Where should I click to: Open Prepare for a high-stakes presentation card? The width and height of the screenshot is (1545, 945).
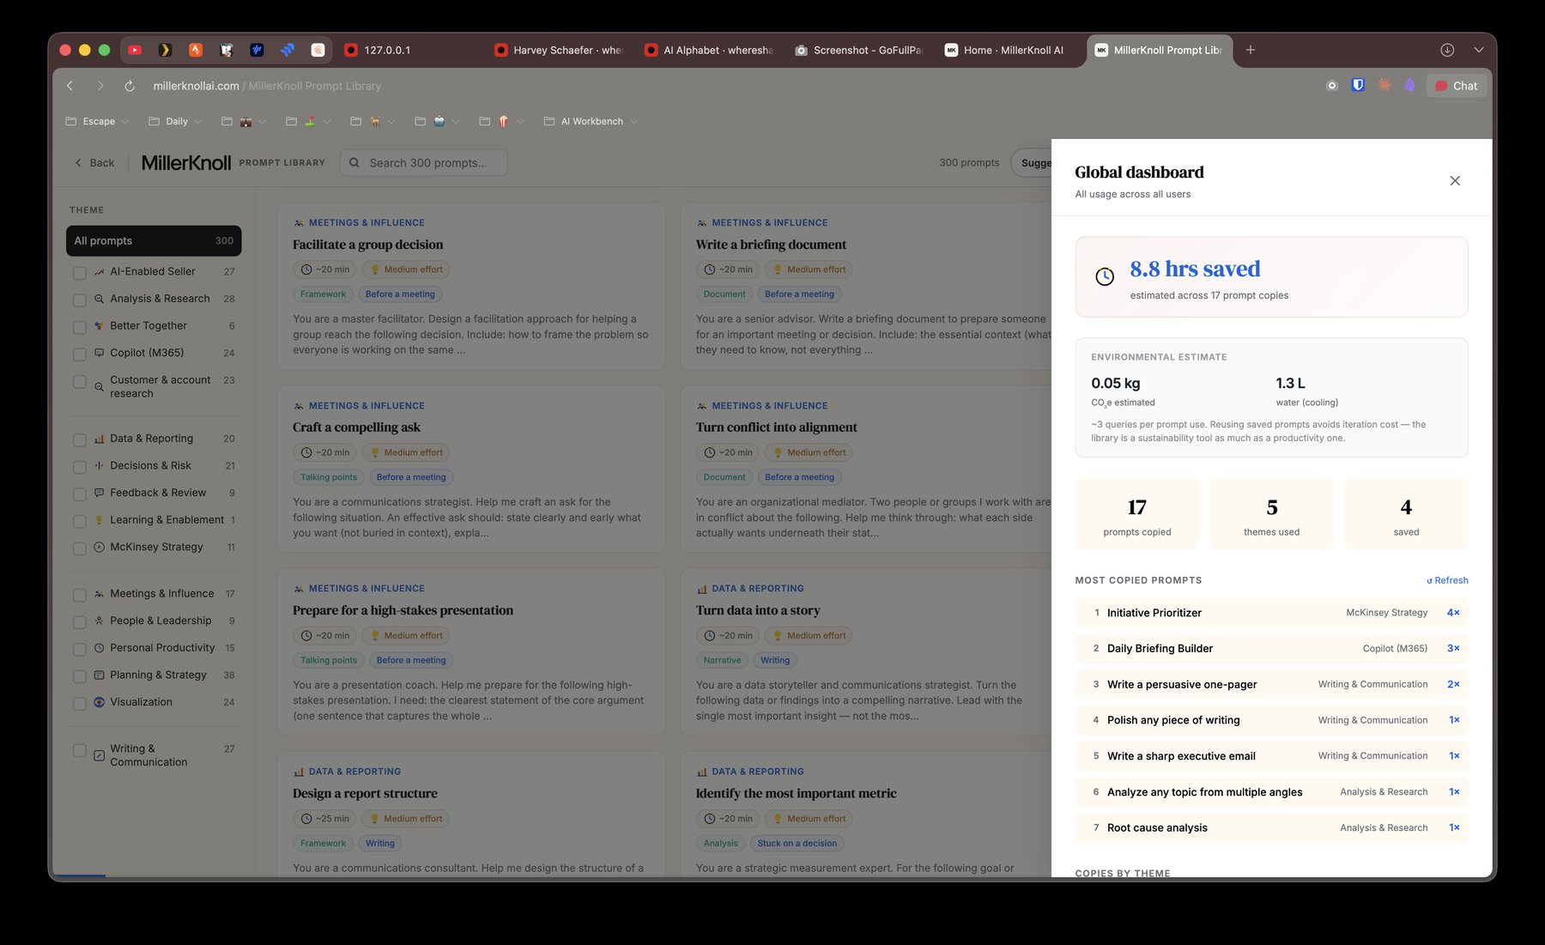pyautogui.click(x=471, y=652)
